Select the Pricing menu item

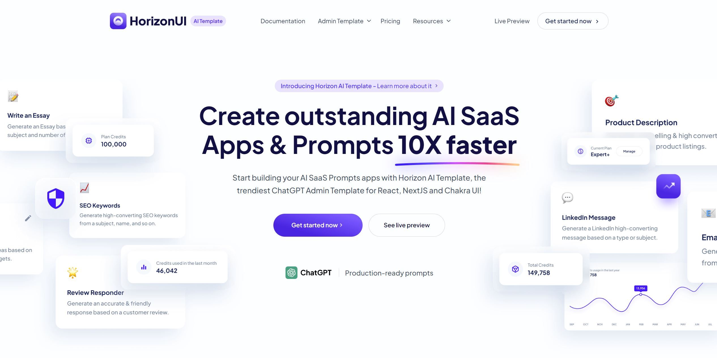point(390,21)
